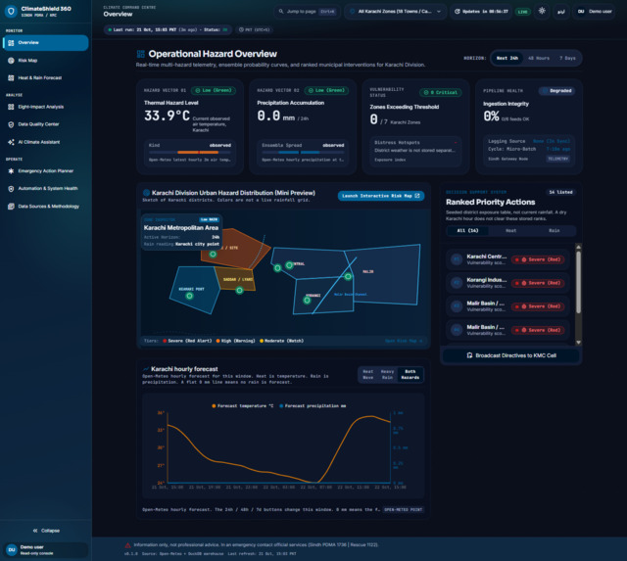
Task: Expand the Karachi Centr... priority action row
Action: [507, 259]
